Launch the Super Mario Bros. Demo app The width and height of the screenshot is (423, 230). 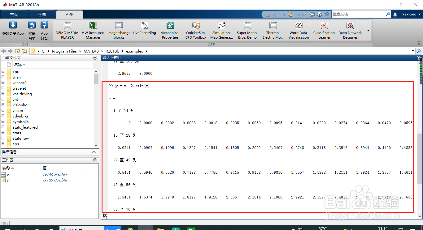coord(247,30)
